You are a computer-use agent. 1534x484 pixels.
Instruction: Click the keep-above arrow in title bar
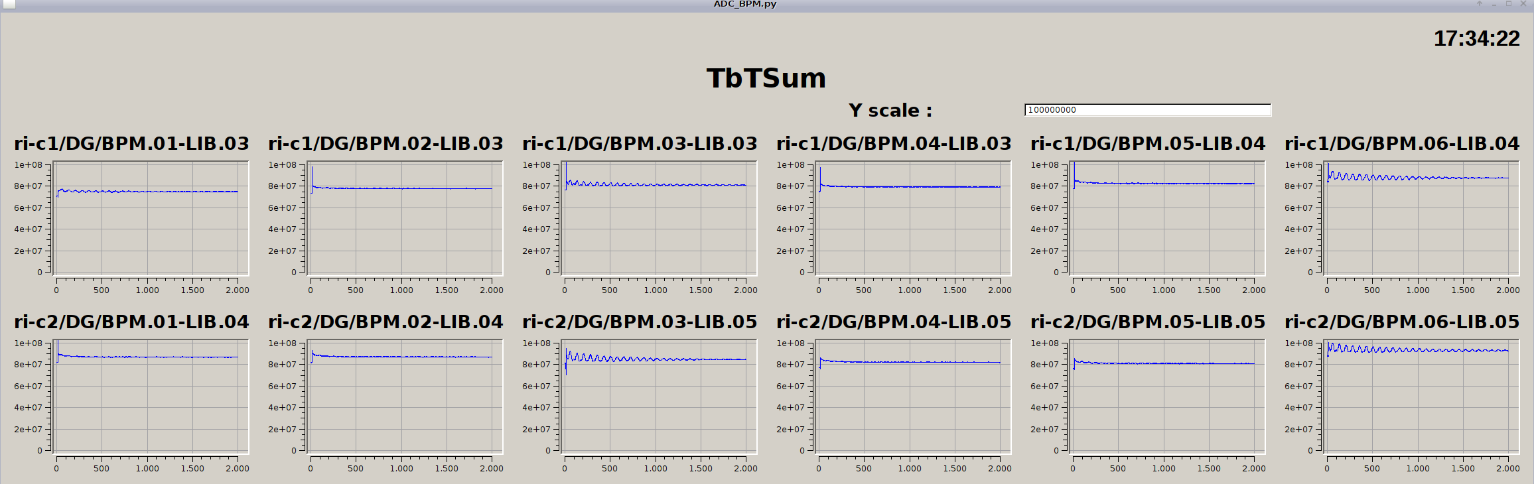tap(1479, 4)
